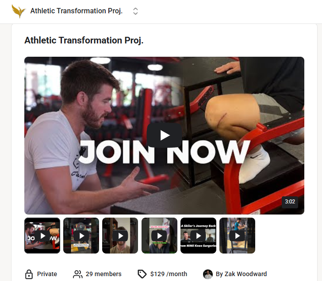This screenshot has width=322, height=281.
Task: Click the Private lock icon
Action: point(29,274)
